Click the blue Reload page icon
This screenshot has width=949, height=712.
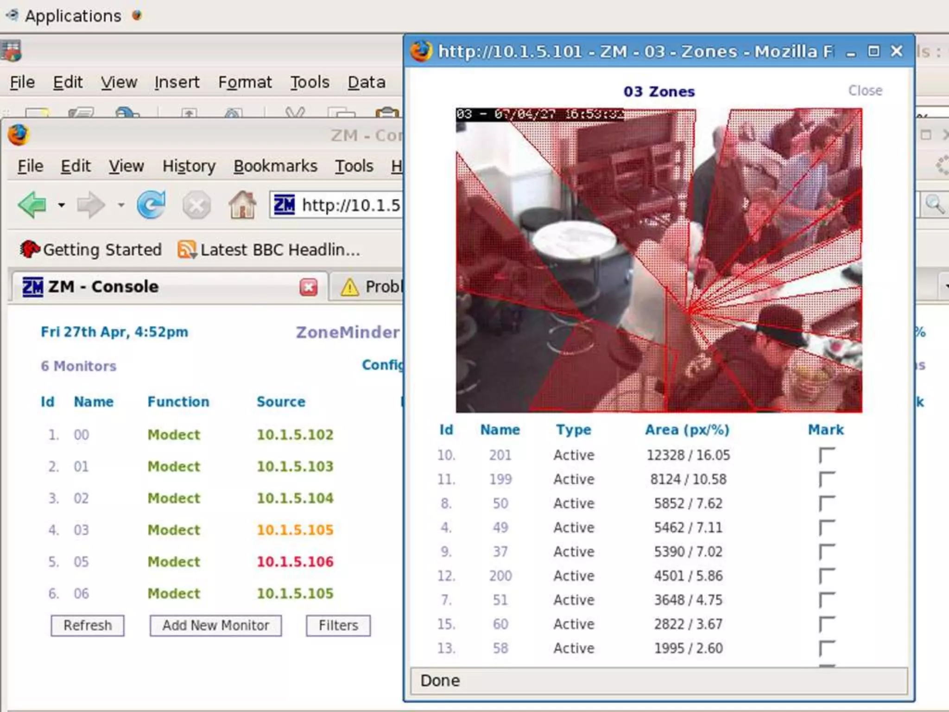tap(151, 204)
